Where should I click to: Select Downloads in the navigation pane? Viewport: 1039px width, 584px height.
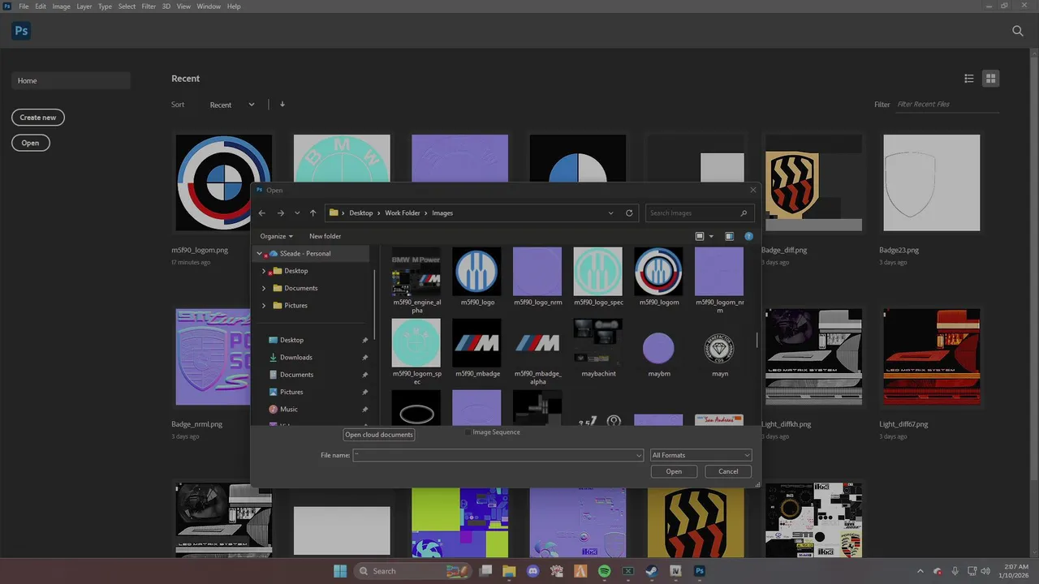(295, 357)
